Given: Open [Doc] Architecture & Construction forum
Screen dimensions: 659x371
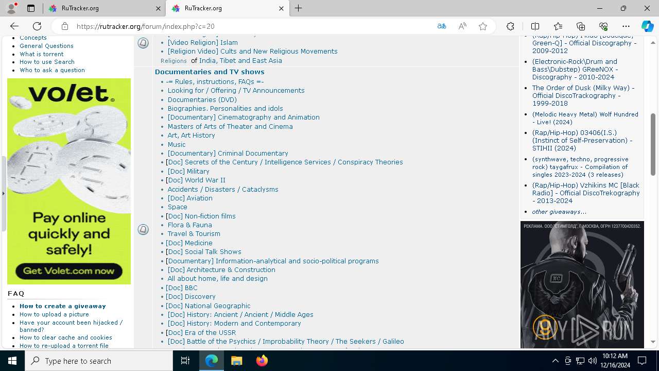Looking at the screenshot, I should (x=221, y=270).
